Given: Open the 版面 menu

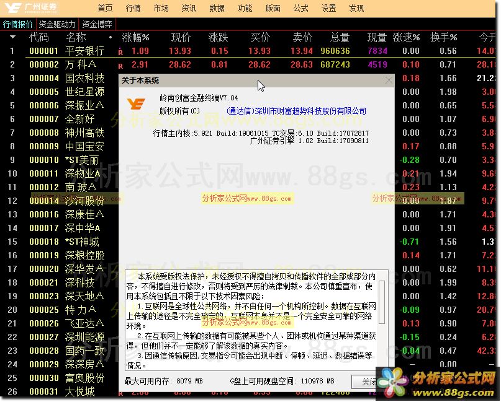Looking at the screenshot, I should coord(273,8).
